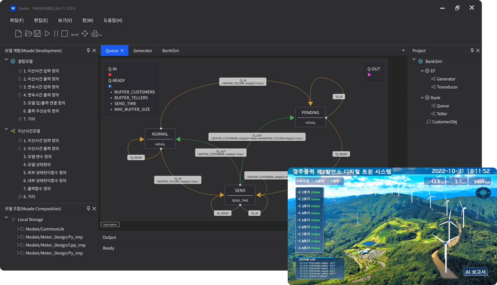497x285 pixels.
Task: Open the printer dropdown arrow
Action: tap(101, 35)
